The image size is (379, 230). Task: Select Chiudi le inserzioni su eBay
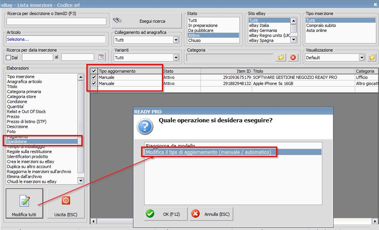[x=42, y=182]
